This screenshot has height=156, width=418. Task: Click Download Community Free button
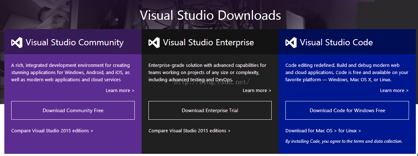pyautogui.click(x=73, y=110)
